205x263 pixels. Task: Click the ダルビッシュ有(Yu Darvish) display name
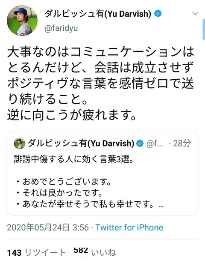click(98, 14)
